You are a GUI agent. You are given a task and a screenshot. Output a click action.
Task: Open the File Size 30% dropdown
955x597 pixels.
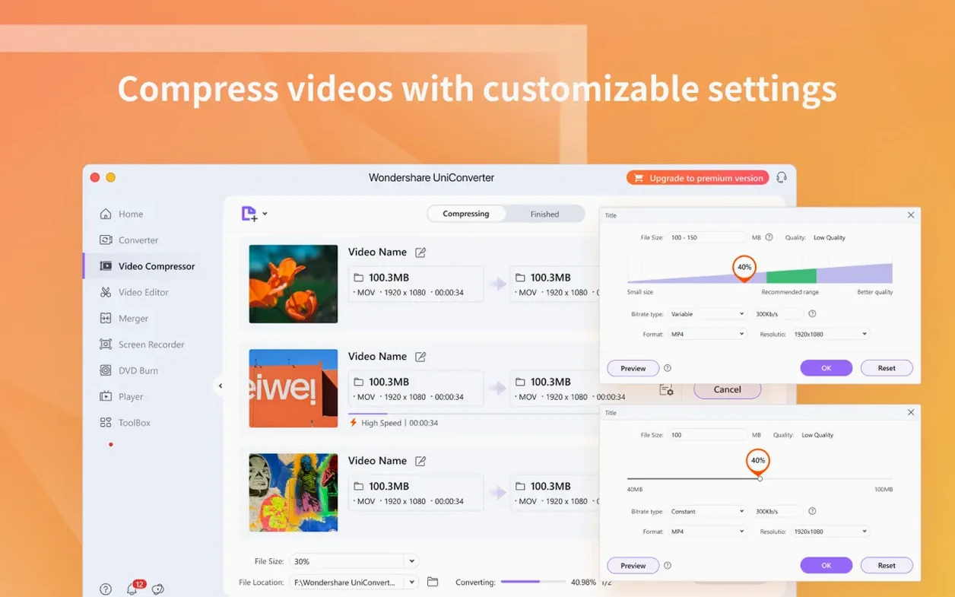(x=354, y=561)
